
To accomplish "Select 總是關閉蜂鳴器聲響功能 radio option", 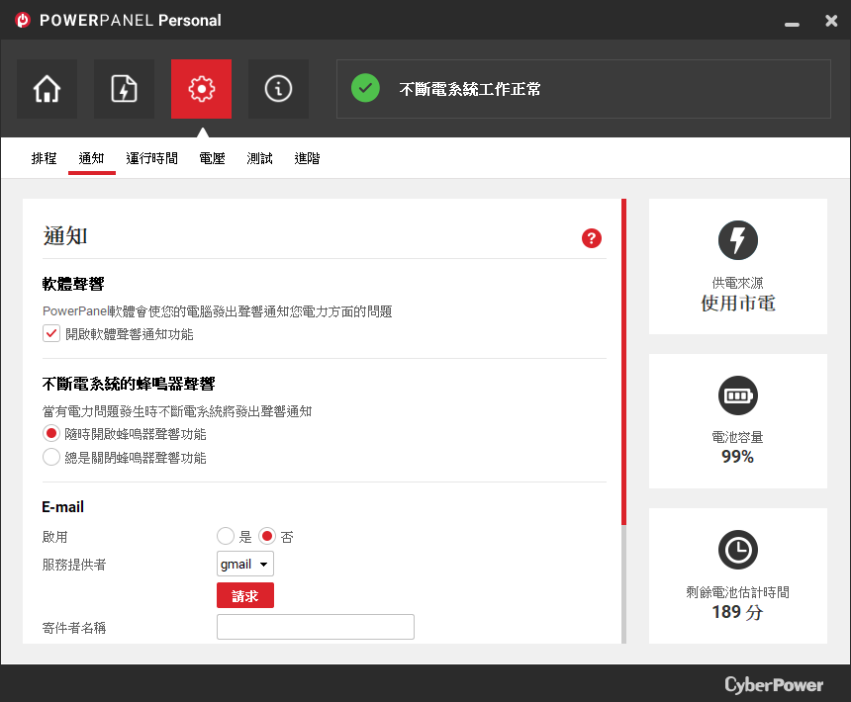I will pyautogui.click(x=51, y=457).
